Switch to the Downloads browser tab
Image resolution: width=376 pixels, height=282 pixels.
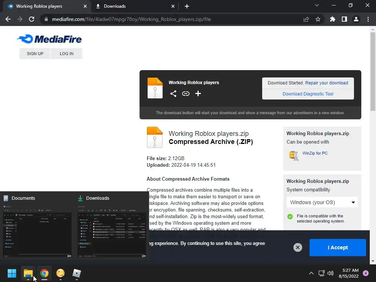pos(135,6)
